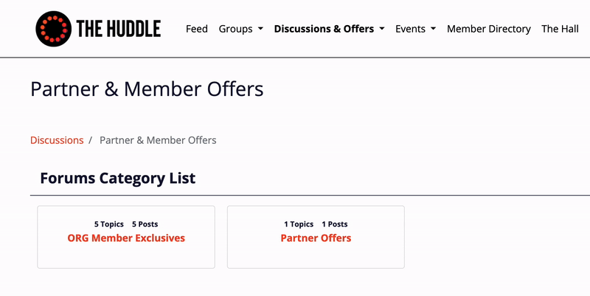Expand the Discussions & Offers dropdown caret
Image resolution: width=590 pixels, height=296 pixels.
tap(381, 30)
